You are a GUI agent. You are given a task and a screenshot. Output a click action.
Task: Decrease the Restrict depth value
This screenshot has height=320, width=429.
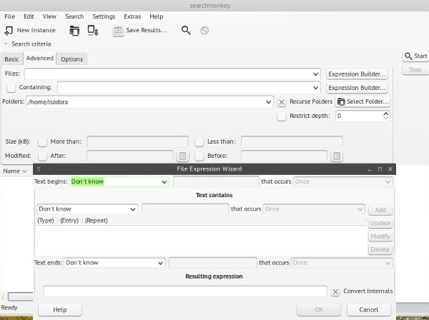tap(386, 118)
